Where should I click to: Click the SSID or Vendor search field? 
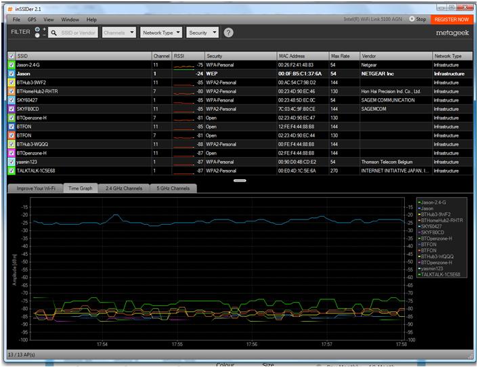79,33
